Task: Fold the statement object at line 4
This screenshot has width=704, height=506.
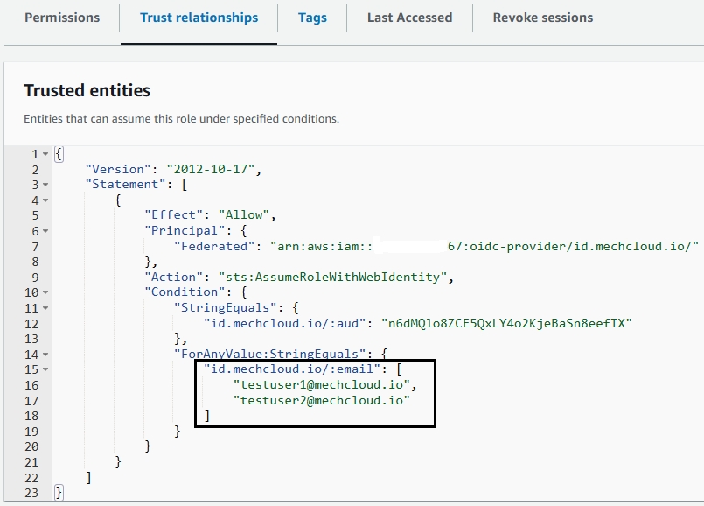Action: tap(45, 200)
